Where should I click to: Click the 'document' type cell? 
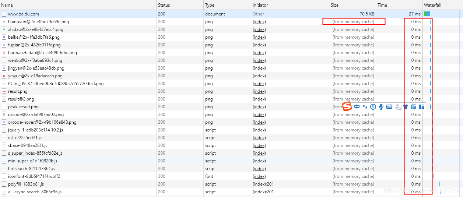(x=215, y=14)
